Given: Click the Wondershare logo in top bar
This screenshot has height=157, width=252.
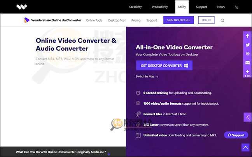Looking at the screenshot, I should [x=22, y=7].
